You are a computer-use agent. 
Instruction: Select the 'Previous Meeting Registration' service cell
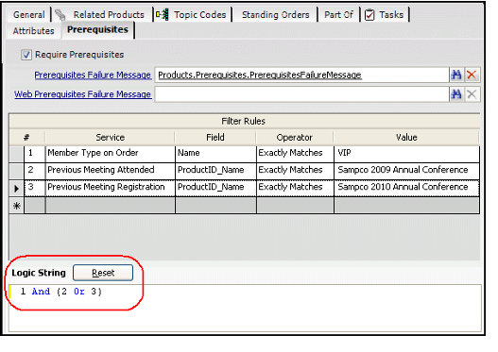[111, 188]
